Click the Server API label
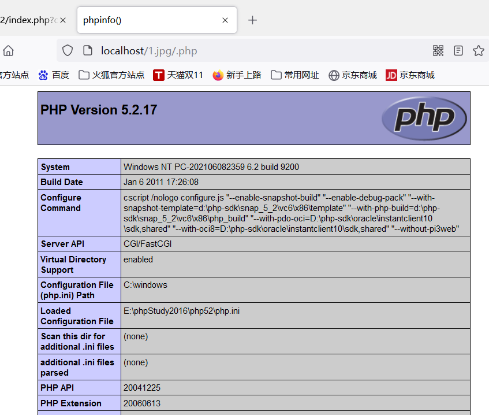This screenshot has height=415, width=489. tap(62, 243)
